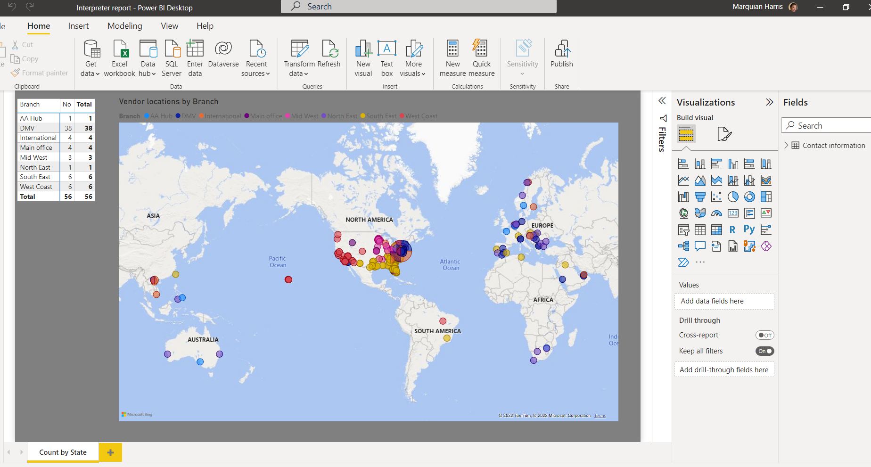Select the globe map visual

pos(683,213)
